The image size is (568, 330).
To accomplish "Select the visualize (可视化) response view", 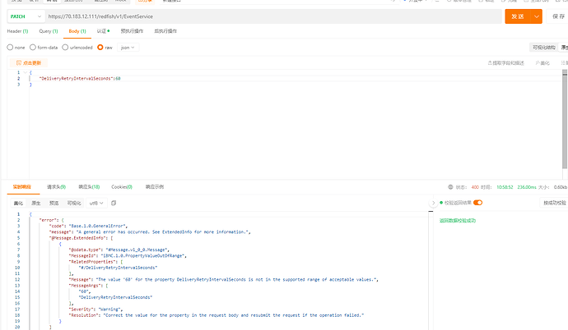I will click(74, 204).
